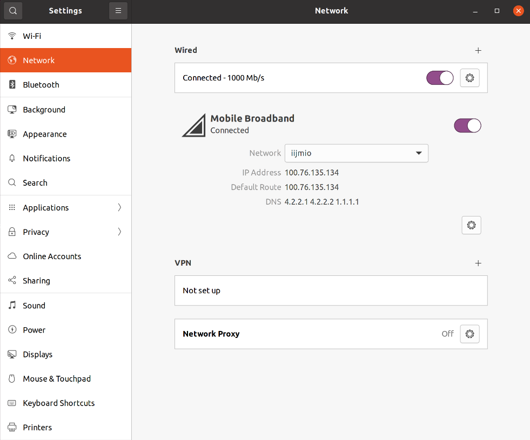
Task: Turn off the Wired connection switch
Action: tap(440, 78)
